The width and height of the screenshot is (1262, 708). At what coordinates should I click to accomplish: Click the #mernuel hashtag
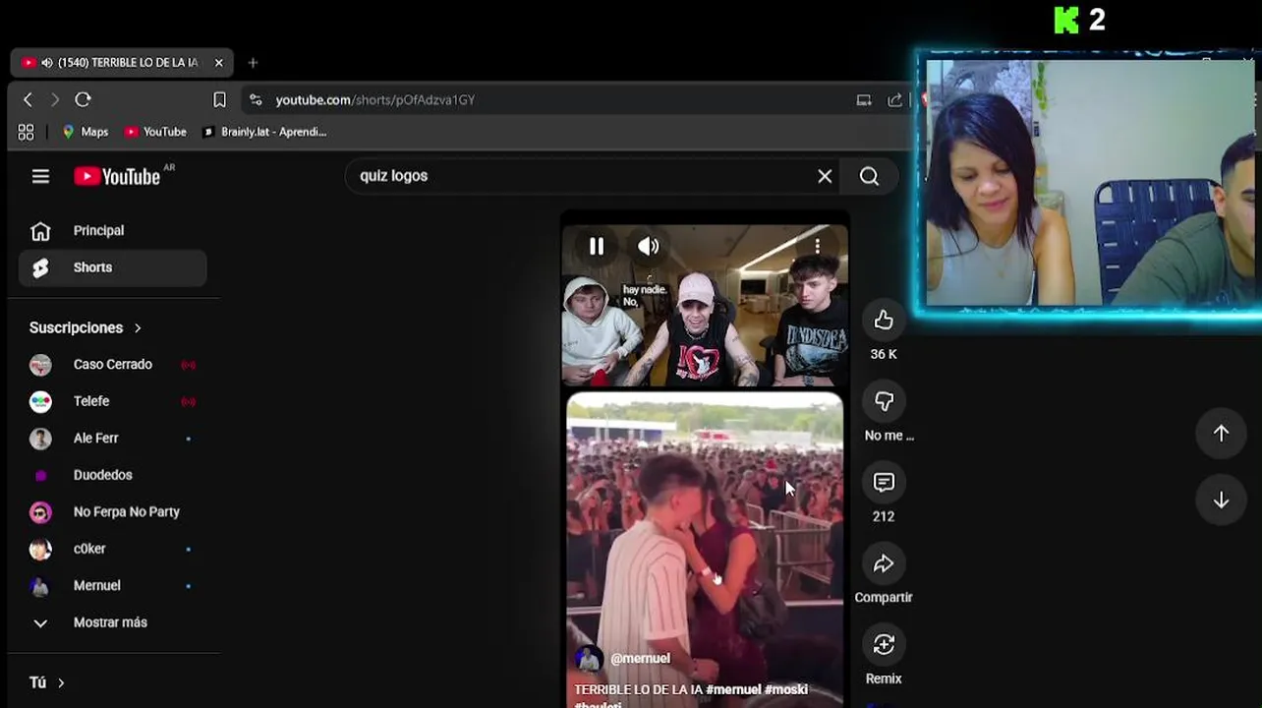pos(733,690)
